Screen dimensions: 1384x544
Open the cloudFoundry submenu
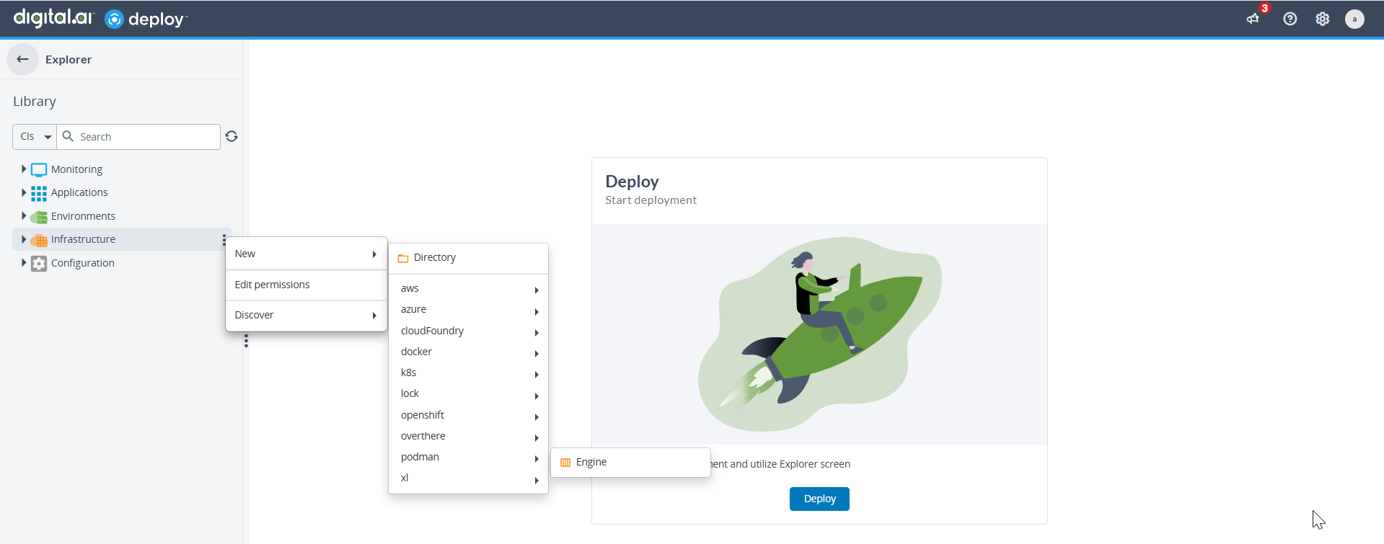click(x=468, y=331)
